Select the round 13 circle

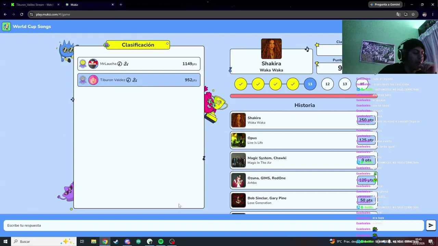(345, 84)
